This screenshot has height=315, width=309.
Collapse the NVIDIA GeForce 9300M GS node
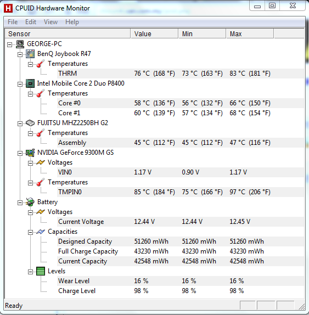[x=20, y=153]
